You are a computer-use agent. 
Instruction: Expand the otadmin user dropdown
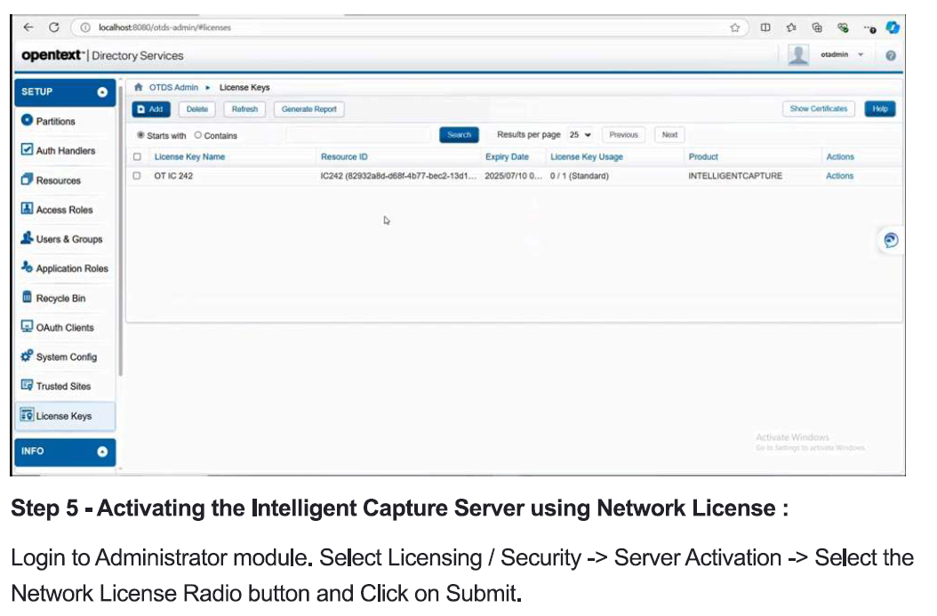click(x=861, y=55)
